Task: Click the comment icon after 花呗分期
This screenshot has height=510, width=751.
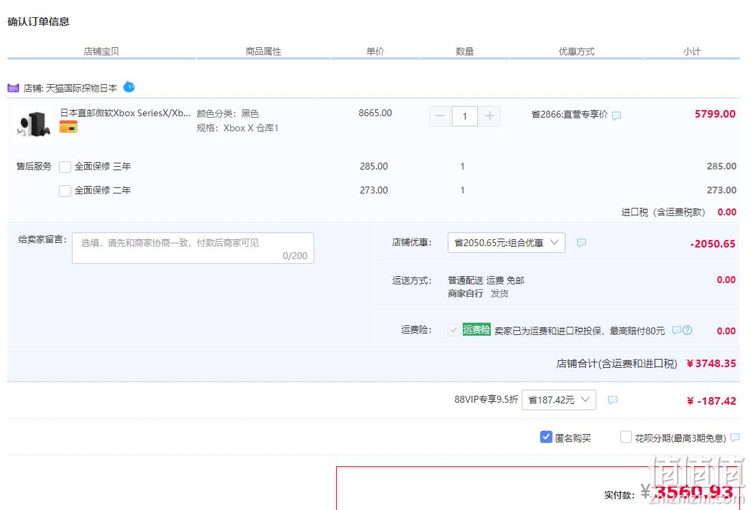Action: [x=735, y=438]
